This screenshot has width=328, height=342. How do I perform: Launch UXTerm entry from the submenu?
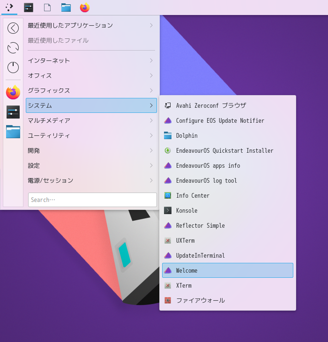pyautogui.click(x=228, y=241)
